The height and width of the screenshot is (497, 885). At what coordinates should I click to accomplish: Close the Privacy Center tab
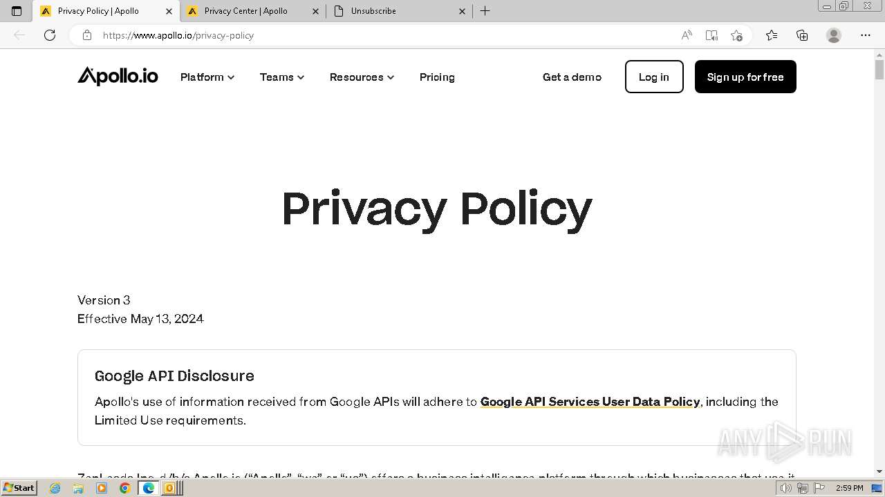316,11
